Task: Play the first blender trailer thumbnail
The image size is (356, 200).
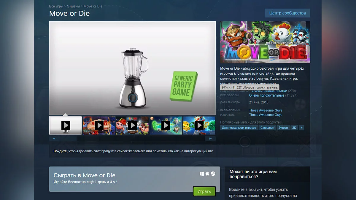Action: 65,125
